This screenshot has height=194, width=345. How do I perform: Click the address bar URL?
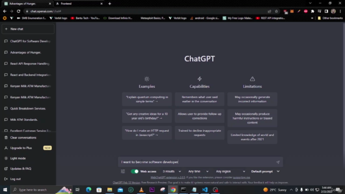point(45,11)
